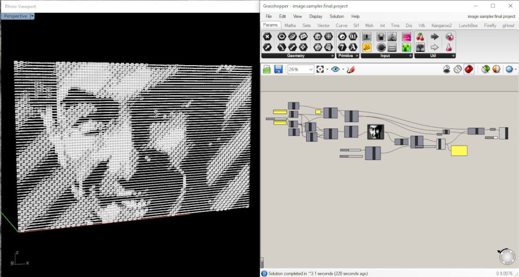The width and height of the screenshot is (519, 277).
Task: Select the Image Sampler face thumbnail component
Action: point(375,132)
